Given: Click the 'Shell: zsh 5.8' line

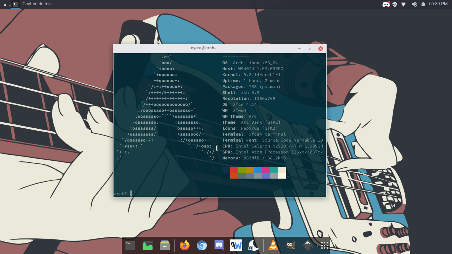Looking at the screenshot, I should pyautogui.click(x=241, y=93).
